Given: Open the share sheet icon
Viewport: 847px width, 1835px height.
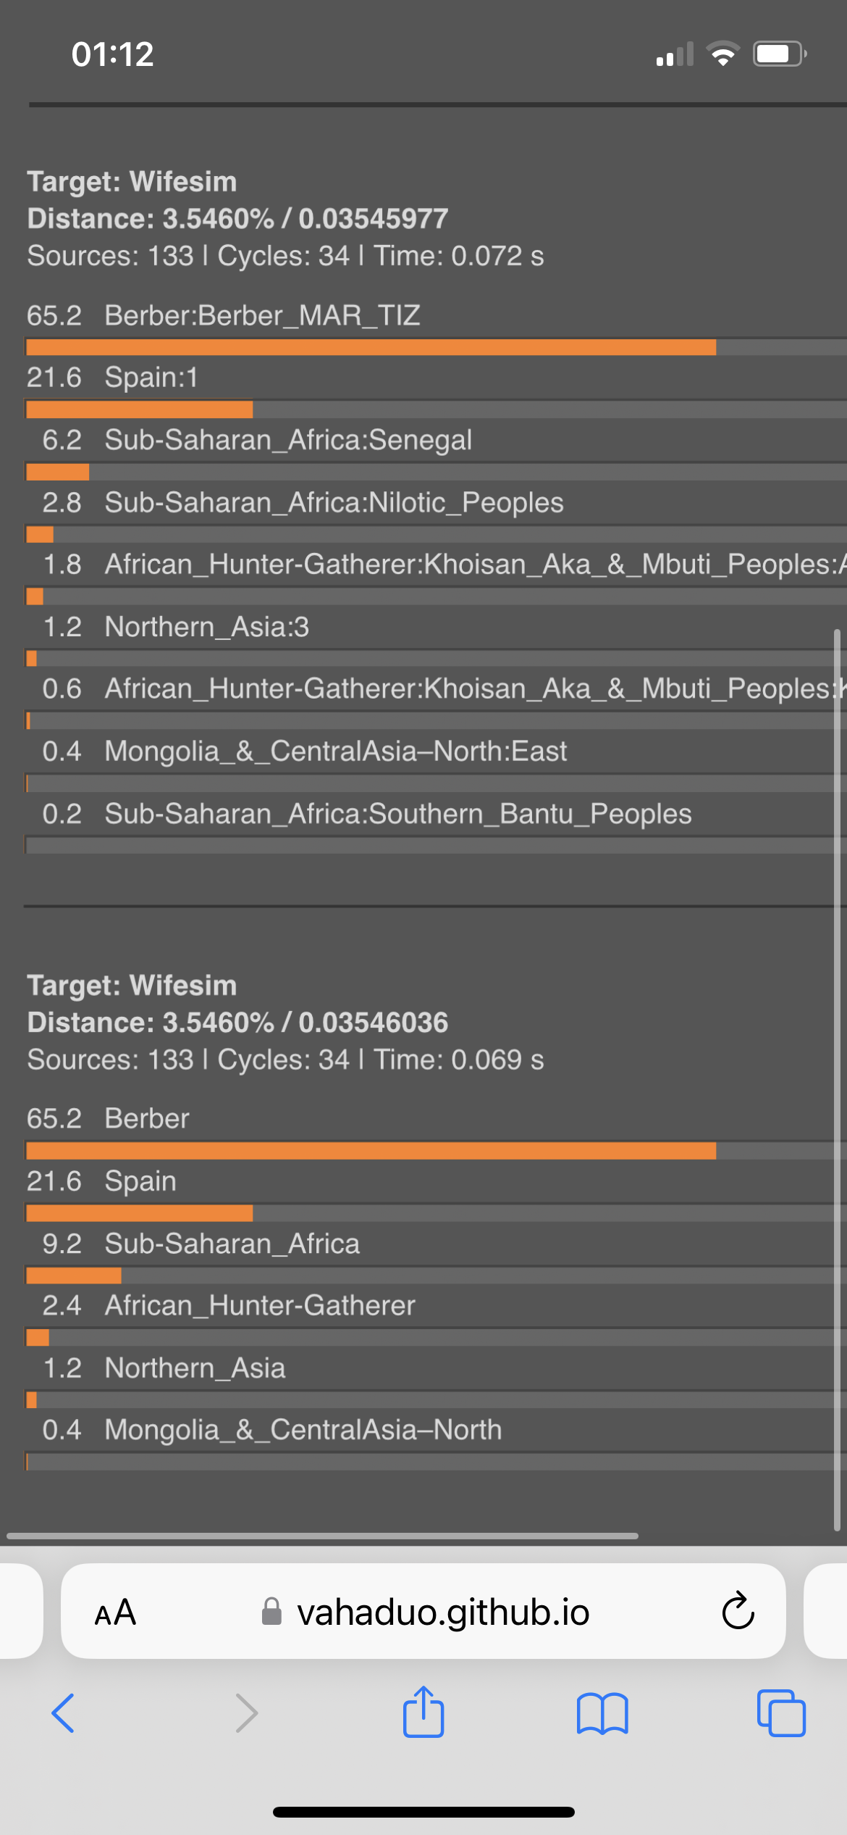Looking at the screenshot, I should [423, 1711].
